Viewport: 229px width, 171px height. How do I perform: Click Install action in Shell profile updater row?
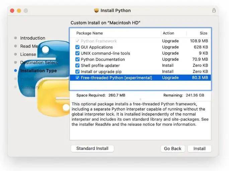(x=168, y=65)
